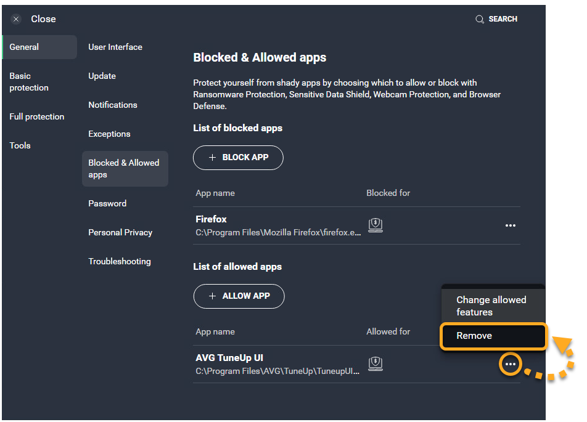This screenshot has width=587, height=422.
Task: Go to the Full protection section
Action: tap(37, 117)
